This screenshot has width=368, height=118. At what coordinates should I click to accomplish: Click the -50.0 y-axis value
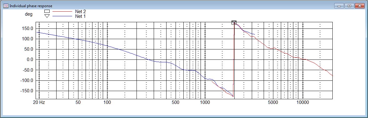point(27,70)
